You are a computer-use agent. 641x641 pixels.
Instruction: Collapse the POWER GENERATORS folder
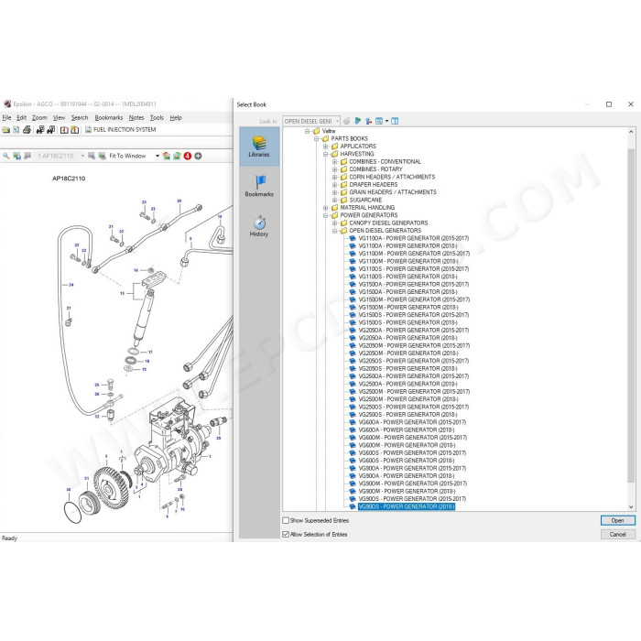(326, 215)
